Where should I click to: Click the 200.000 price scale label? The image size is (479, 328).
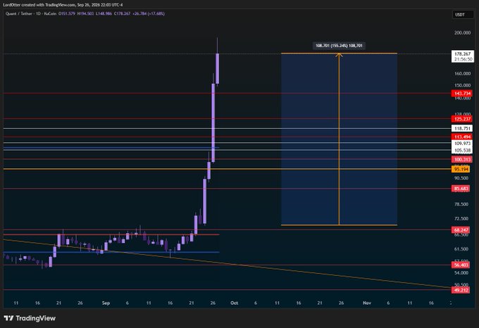coord(463,33)
